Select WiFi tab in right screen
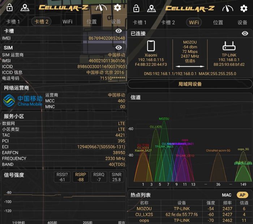This screenshot has width=253, height=224. point(194,22)
